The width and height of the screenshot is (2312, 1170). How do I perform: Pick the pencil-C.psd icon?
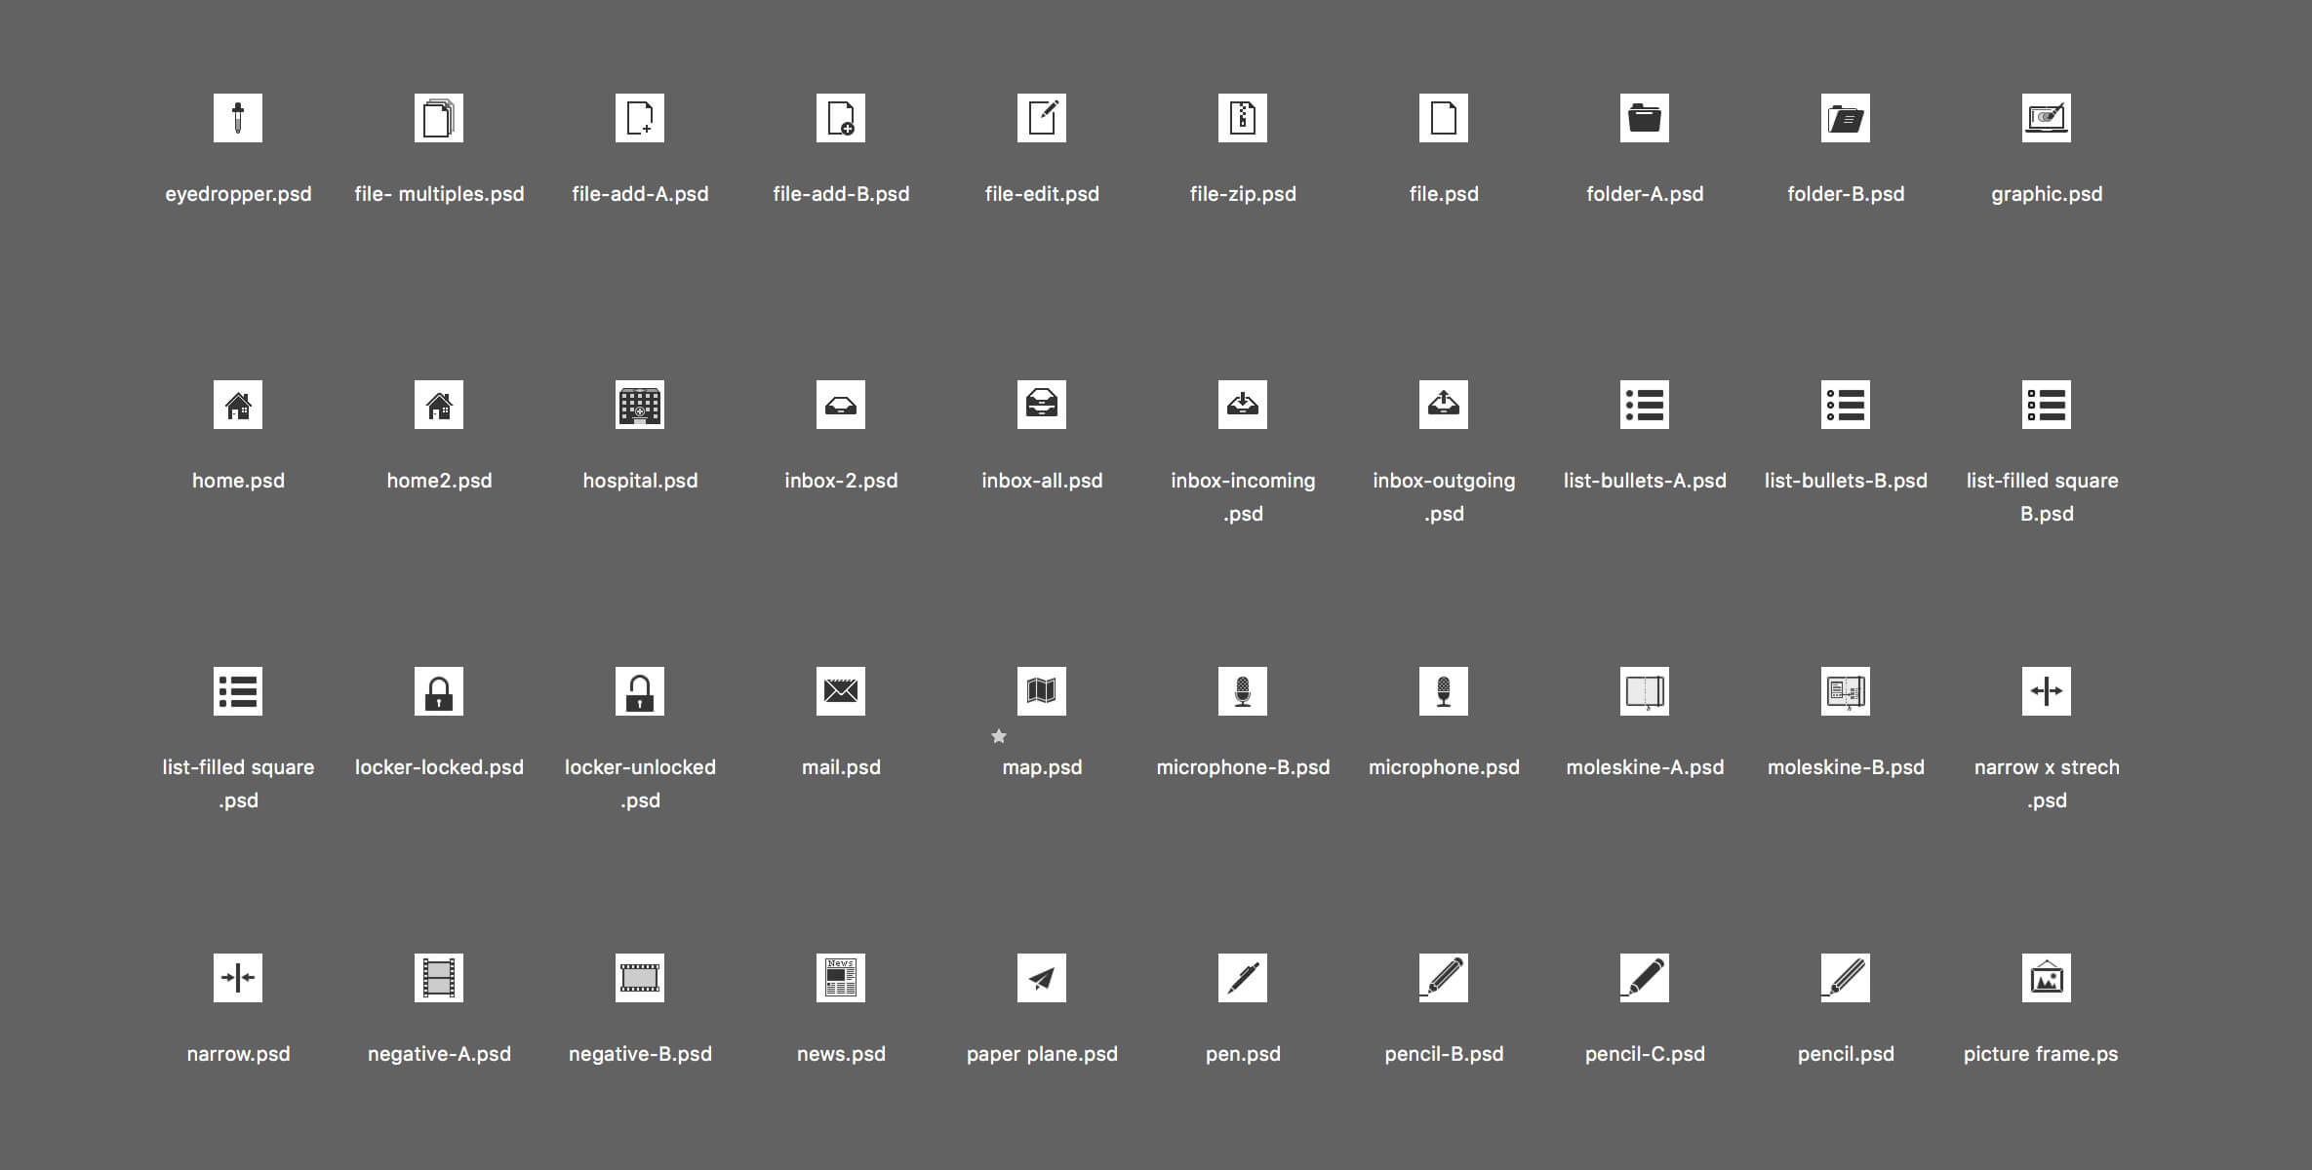coord(1645,978)
